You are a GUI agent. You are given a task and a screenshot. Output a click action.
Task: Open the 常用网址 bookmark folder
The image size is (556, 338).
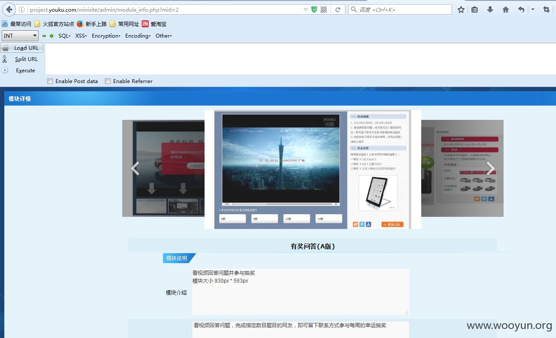click(124, 24)
